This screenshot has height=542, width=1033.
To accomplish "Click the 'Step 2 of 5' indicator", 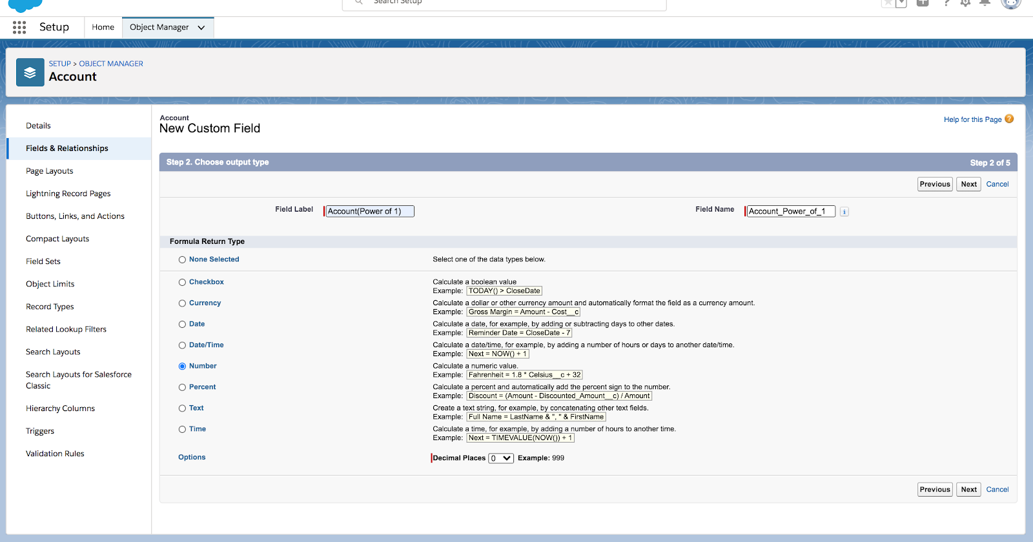I will (x=990, y=163).
